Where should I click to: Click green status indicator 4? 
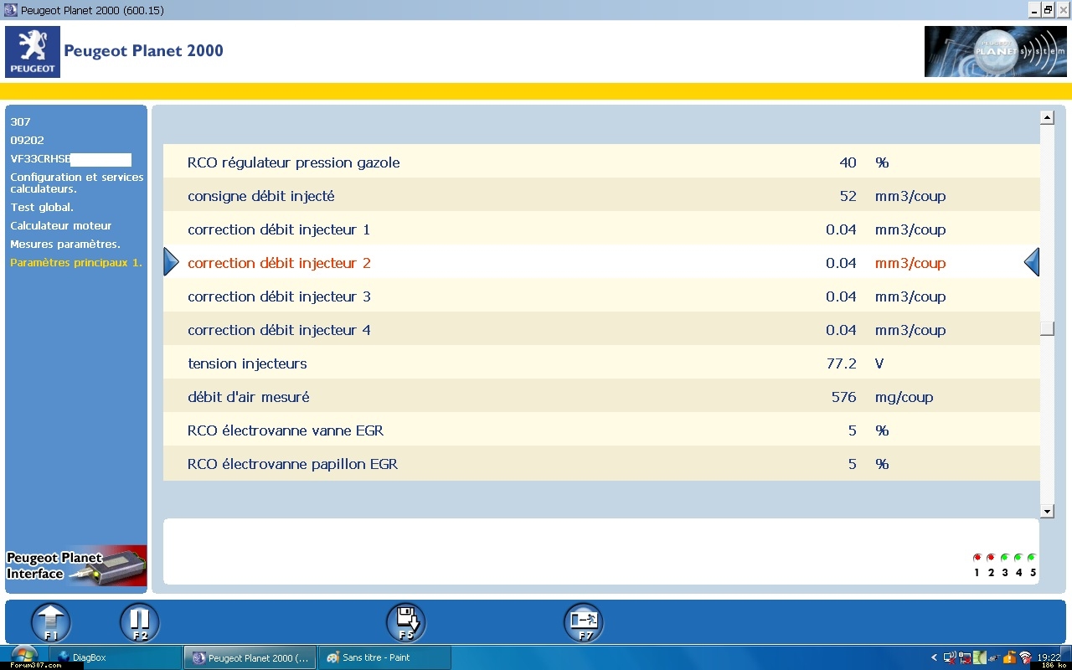[x=1018, y=557]
